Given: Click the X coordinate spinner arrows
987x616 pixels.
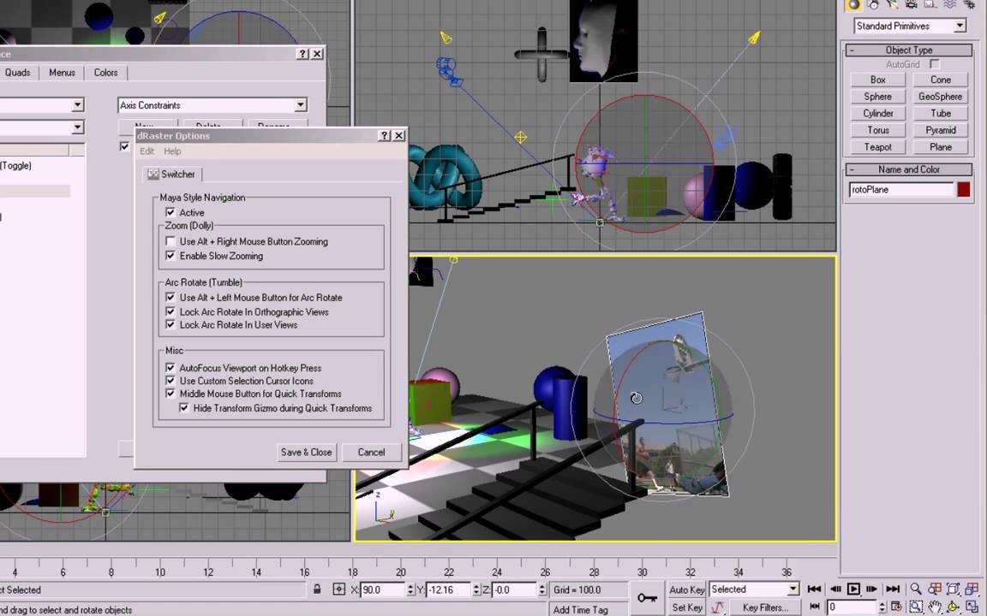Looking at the screenshot, I should pos(410,589).
